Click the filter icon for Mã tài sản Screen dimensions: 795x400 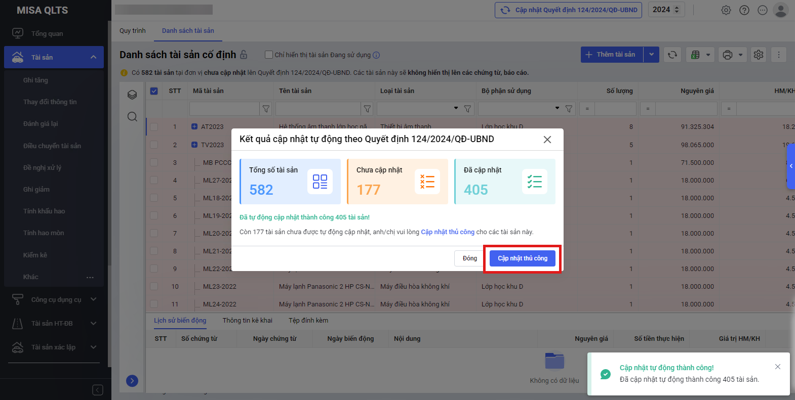(x=266, y=109)
